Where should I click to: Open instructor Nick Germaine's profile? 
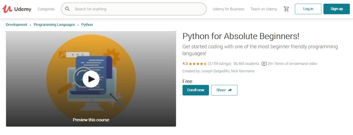[x=243, y=71]
